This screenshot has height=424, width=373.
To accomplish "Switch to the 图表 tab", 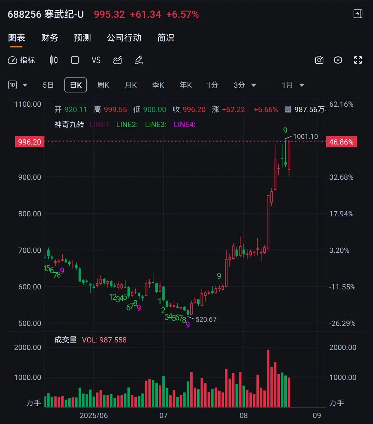I will pos(16,38).
